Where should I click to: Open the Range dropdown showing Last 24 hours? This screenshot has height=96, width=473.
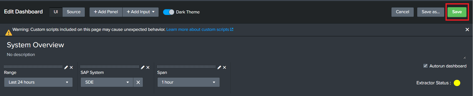coord(38,82)
